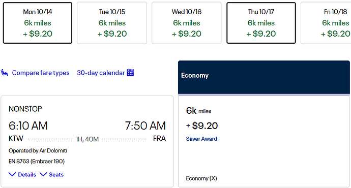The width and height of the screenshot is (351, 188).
Task: Click the Details chevron arrow icon
Action: [x=12, y=174]
